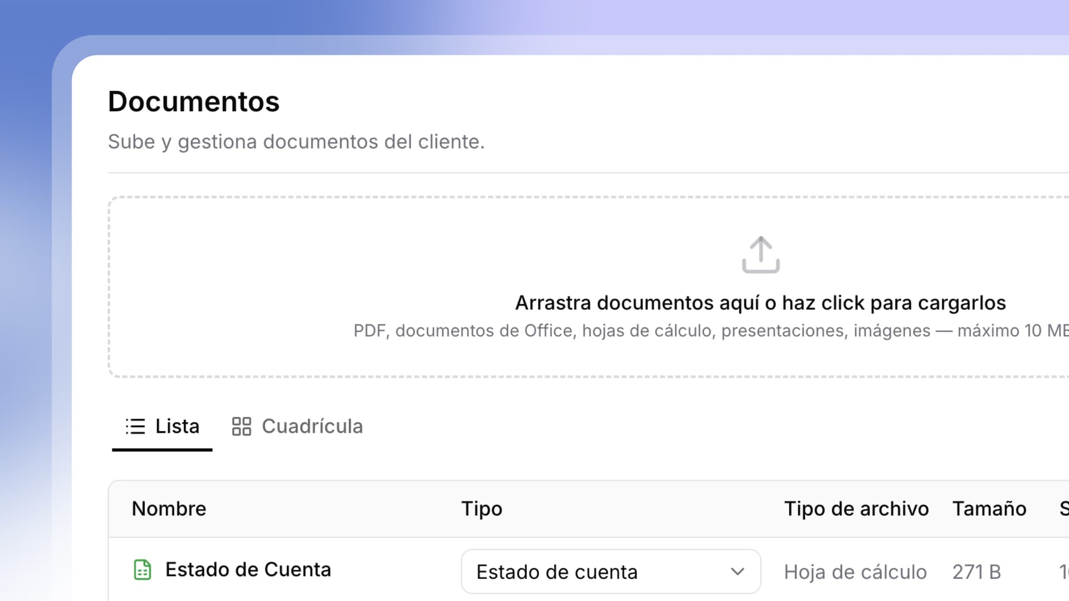
Task: Click the Hoja de cálculo cell
Action: tap(855, 572)
